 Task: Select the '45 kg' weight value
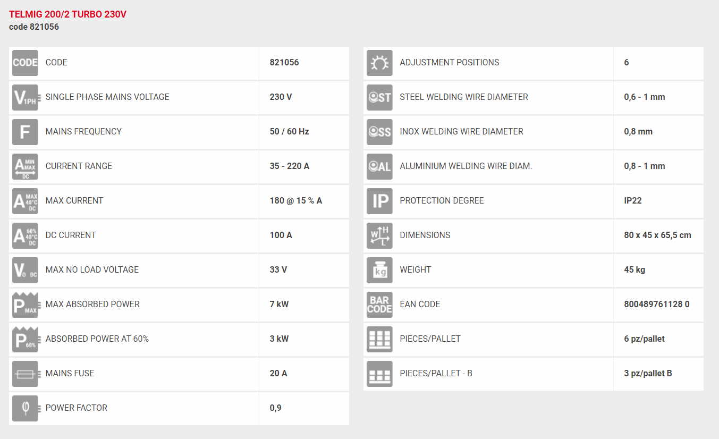635,269
